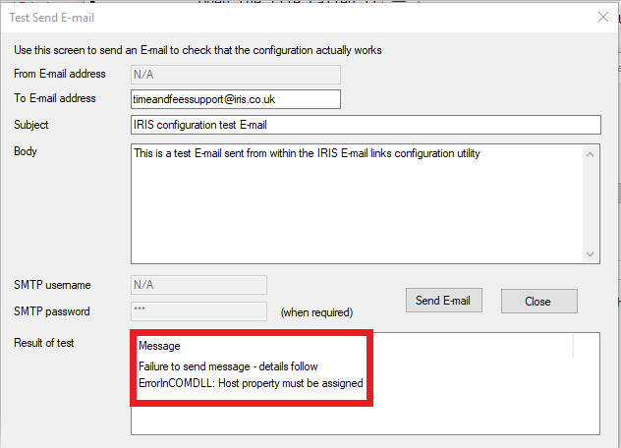Click the Message column header
621x448 pixels.
click(158, 347)
